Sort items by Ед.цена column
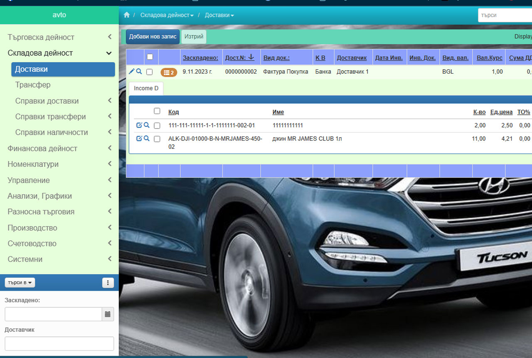 pyautogui.click(x=501, y=112)
